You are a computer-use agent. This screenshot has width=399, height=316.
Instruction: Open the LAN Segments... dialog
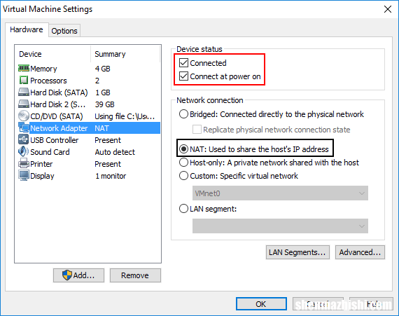tap(297, 252)
